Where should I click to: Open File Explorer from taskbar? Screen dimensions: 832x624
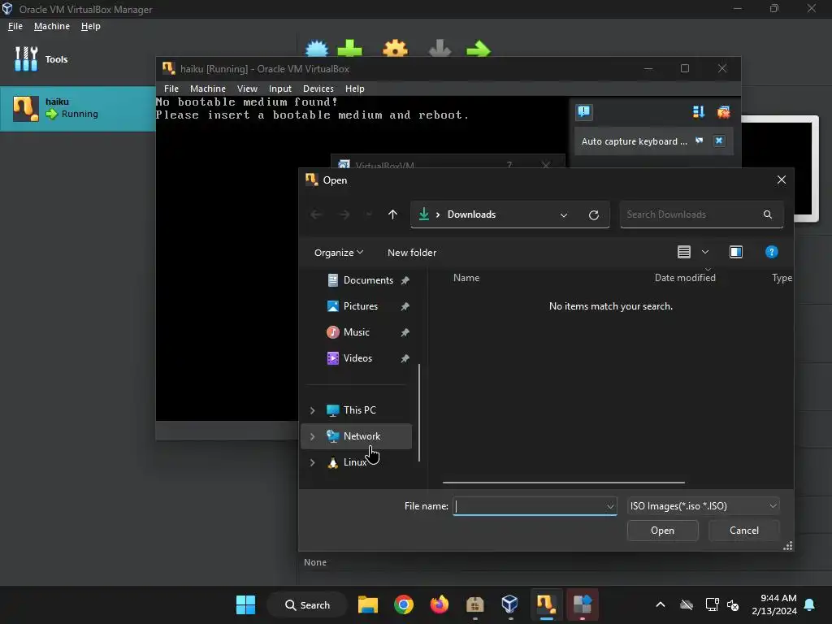pyautogui.click(x=368, y=604)
